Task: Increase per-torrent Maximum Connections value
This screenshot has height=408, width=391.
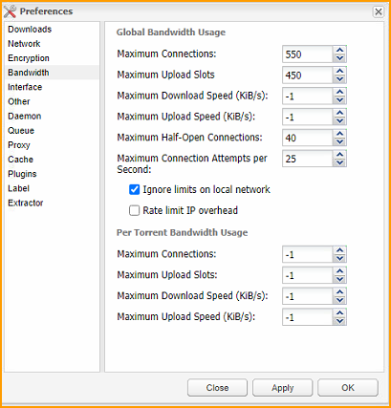Action: pos(339,250)
